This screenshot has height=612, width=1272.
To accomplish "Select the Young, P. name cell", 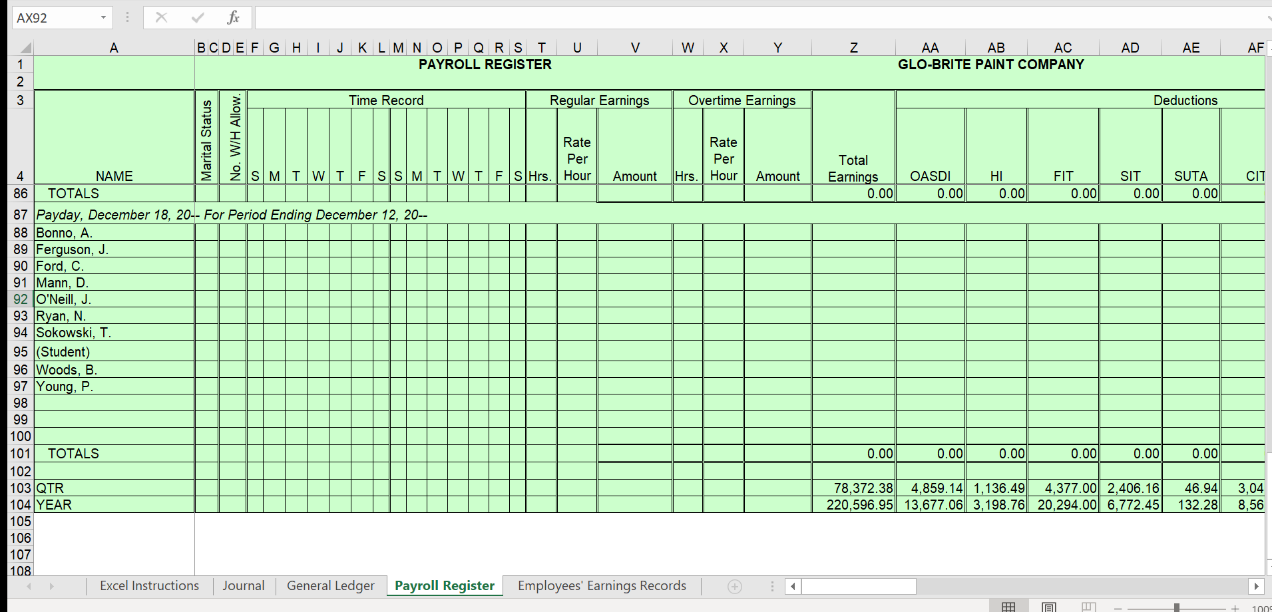I will [114, 386].
